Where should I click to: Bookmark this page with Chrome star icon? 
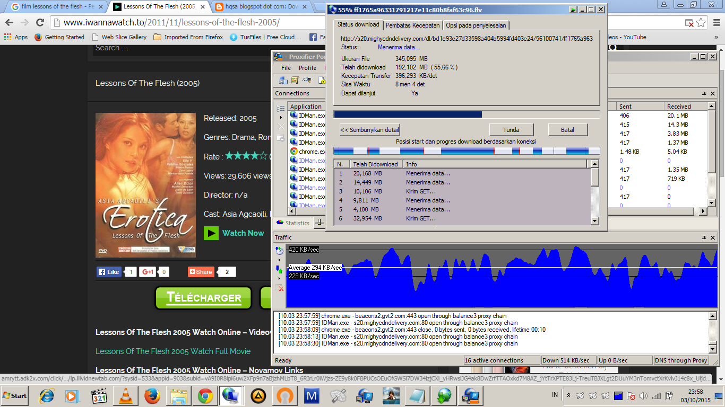(x=702, y=23)
